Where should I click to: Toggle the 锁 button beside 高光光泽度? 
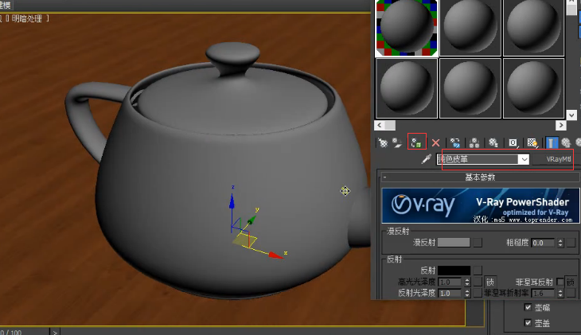pos(489,282)
